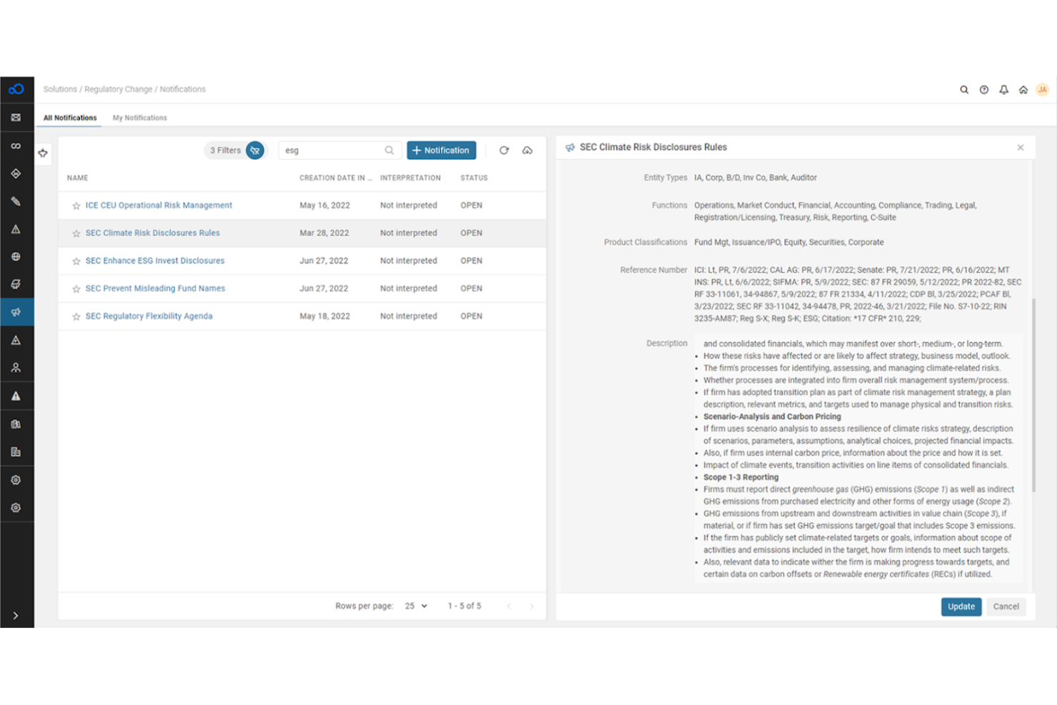Click the cloud download icon
Viewport: 1057px width, 705px height.
[527, 150]
